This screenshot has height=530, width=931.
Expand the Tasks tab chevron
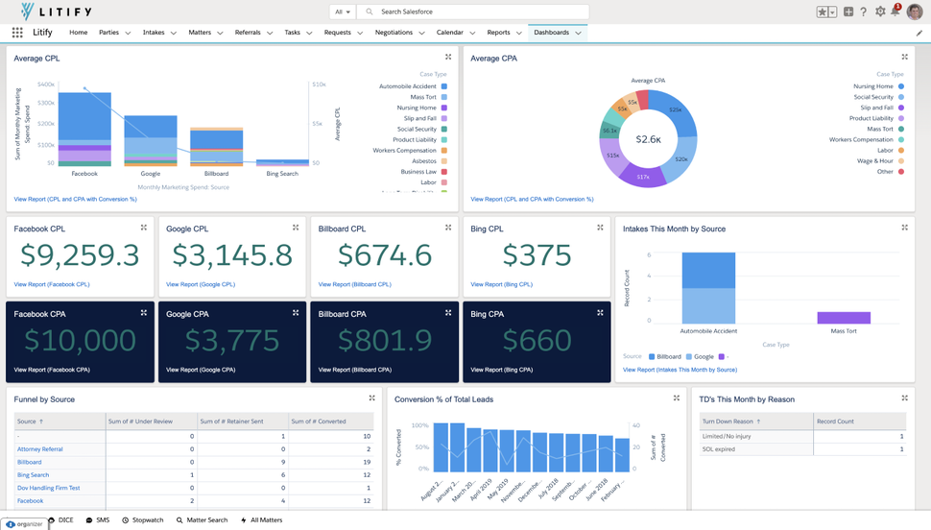coord(309,34)
